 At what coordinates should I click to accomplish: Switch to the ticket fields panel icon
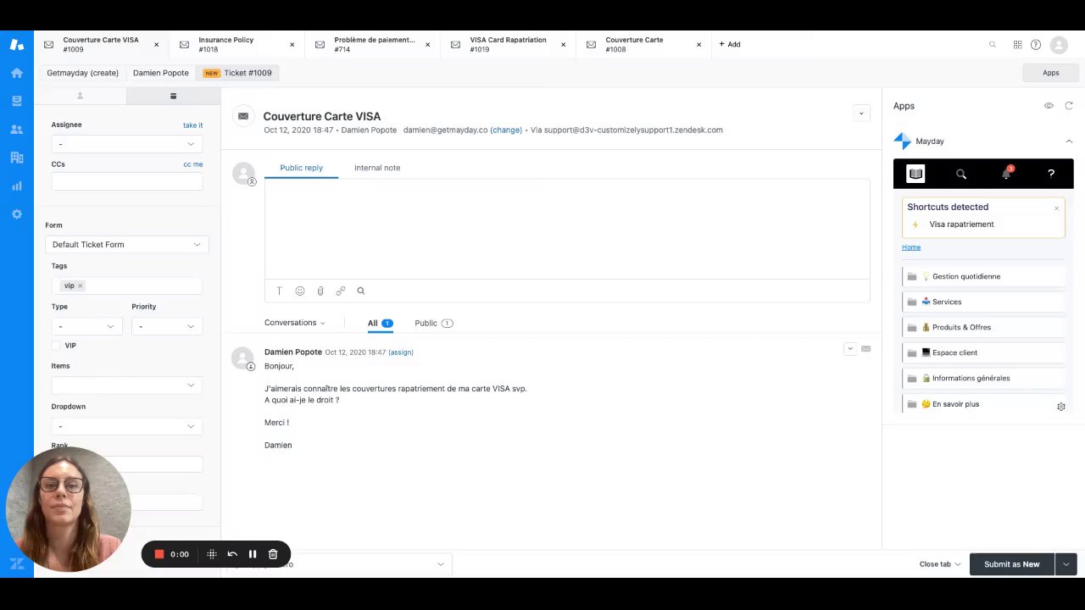coord(173,96)
